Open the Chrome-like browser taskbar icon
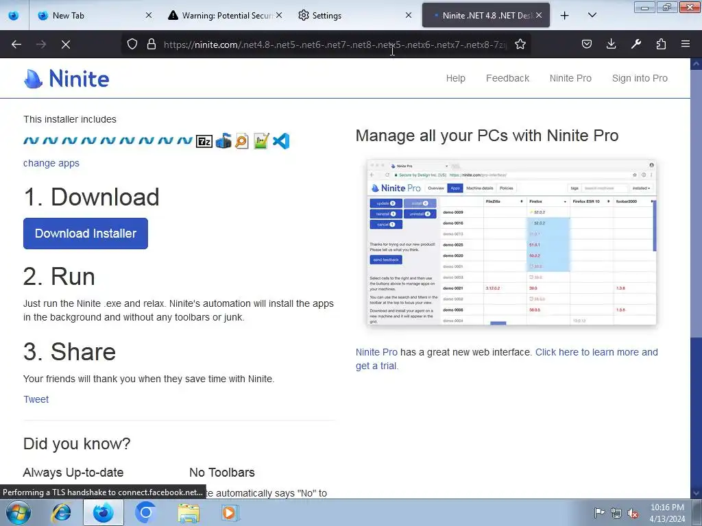 click(x=145, y=512)
